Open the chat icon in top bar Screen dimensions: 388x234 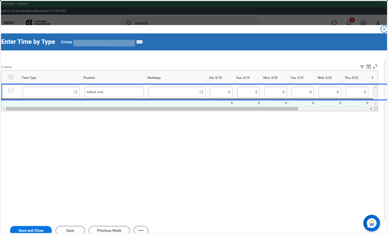pyautogui.click(x=334, y=23)
